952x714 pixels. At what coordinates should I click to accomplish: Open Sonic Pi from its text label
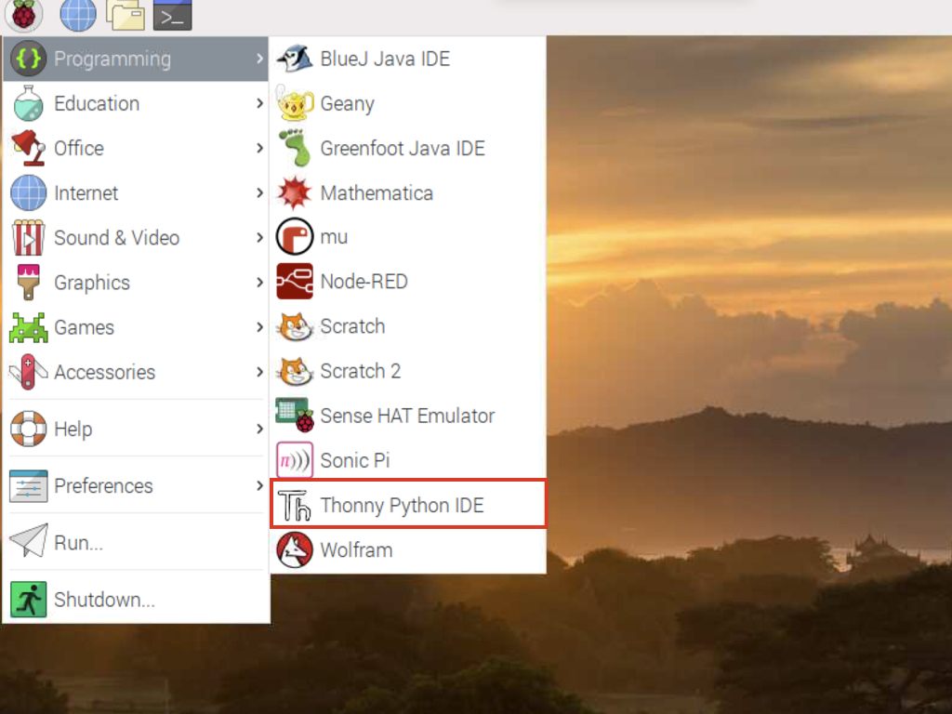click(354, 460)
